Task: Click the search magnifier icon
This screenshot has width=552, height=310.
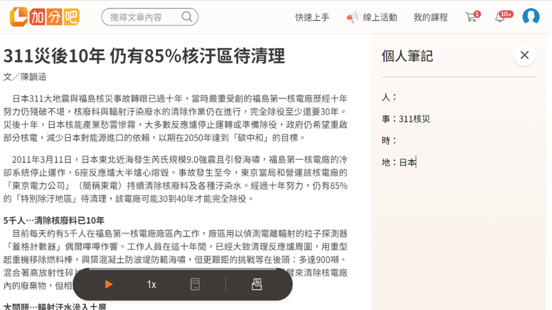Action: click(x=187, y=17)
